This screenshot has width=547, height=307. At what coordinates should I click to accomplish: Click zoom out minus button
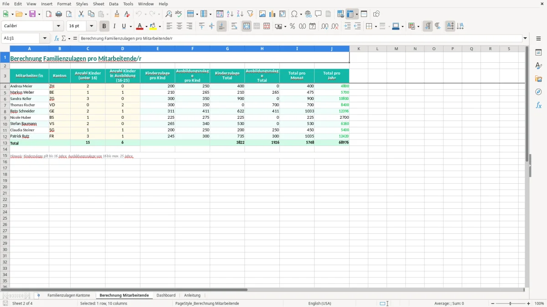[x=492, y=303]
